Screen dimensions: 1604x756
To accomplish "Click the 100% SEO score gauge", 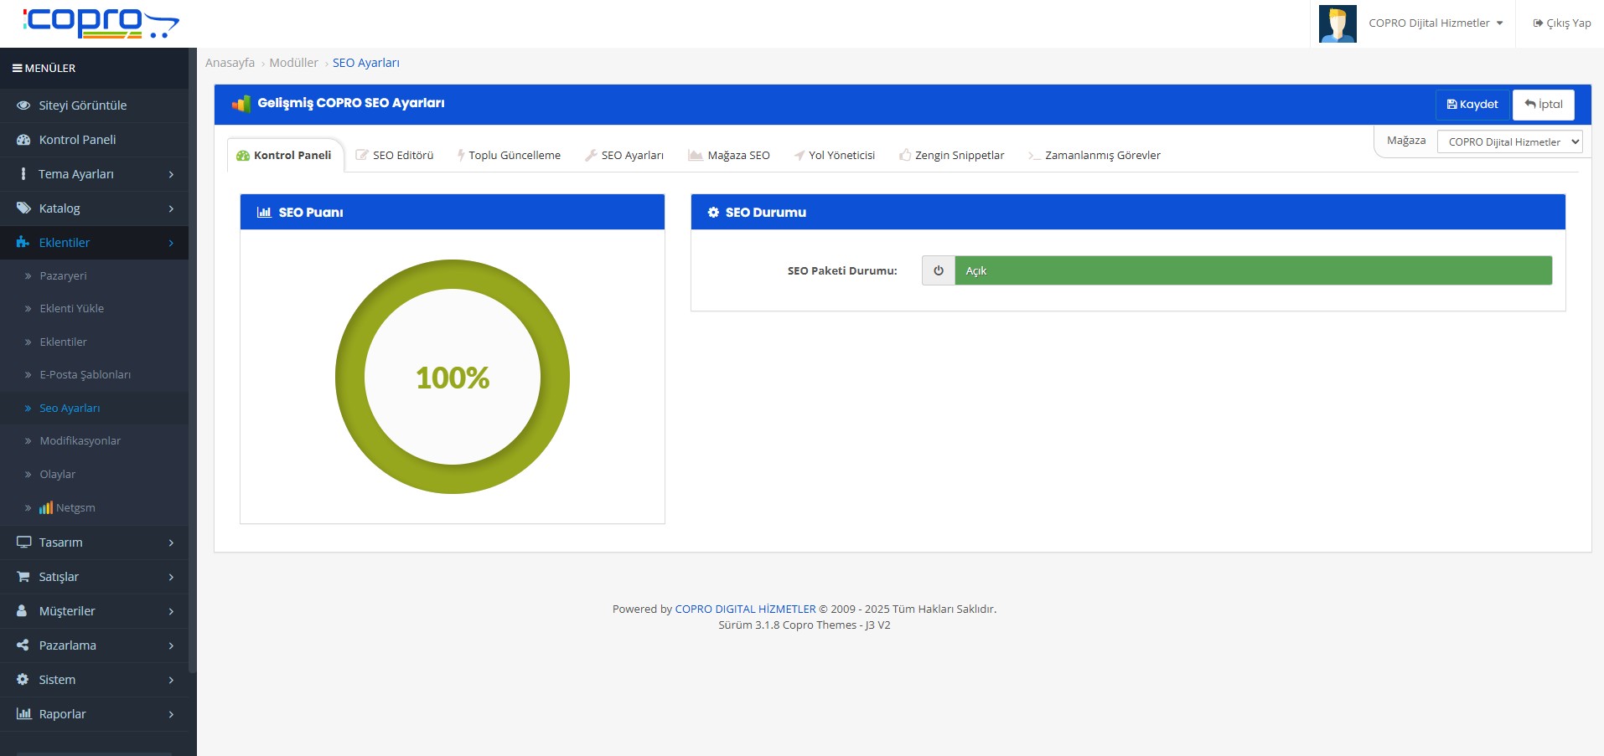I will coord(453,377).
